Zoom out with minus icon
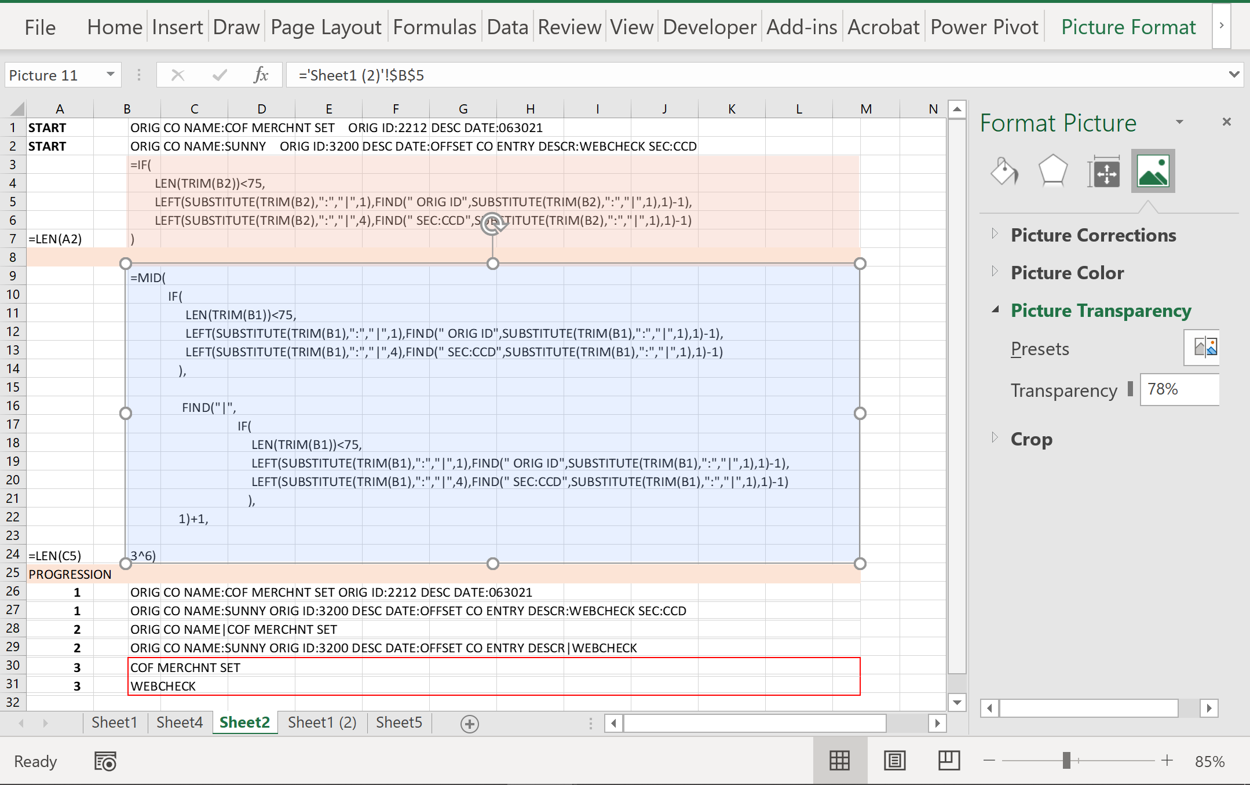Viewport: 1250px width, 785px height. (989, 760)
